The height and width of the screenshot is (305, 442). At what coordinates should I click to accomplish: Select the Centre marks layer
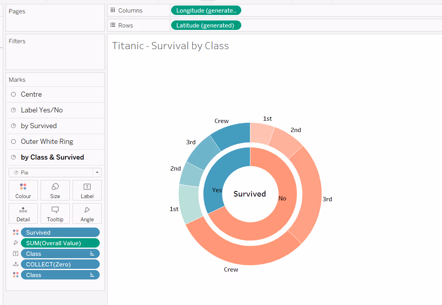pyautogui.click(x=55, y=94)
